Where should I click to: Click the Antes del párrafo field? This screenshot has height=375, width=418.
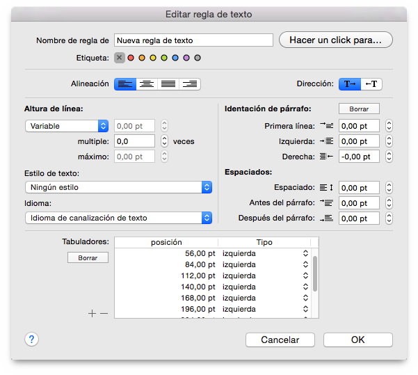359,203
